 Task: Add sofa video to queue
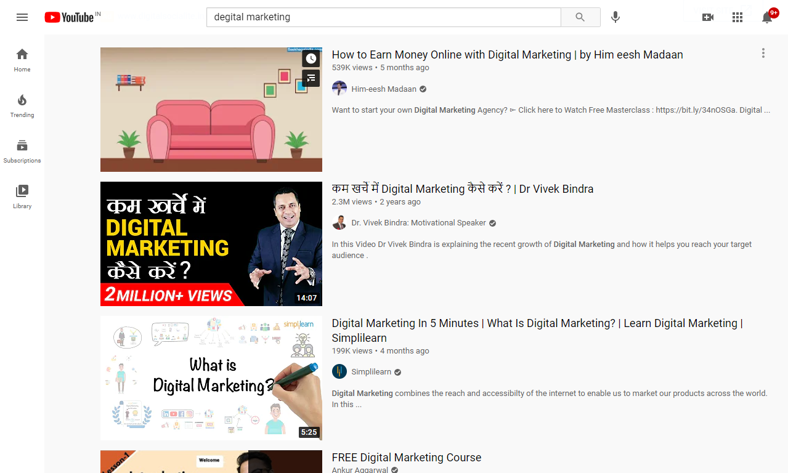(x=311, y=78)
